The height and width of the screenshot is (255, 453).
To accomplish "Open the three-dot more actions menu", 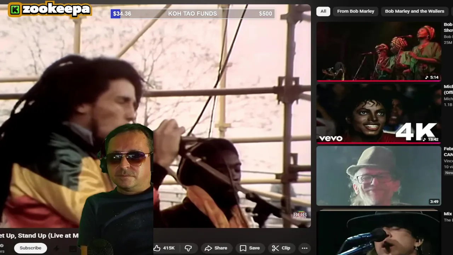I will click(304, 248).
